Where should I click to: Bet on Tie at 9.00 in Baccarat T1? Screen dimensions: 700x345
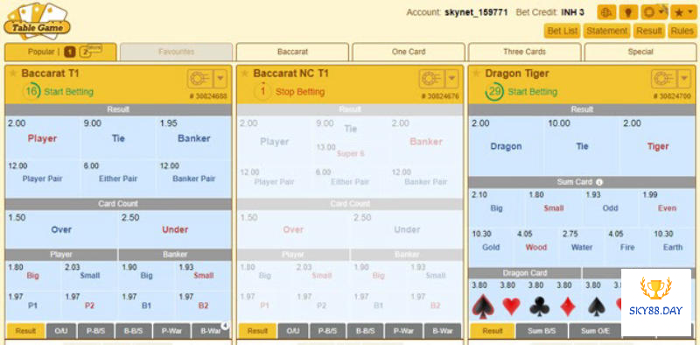tap(118, 137)
